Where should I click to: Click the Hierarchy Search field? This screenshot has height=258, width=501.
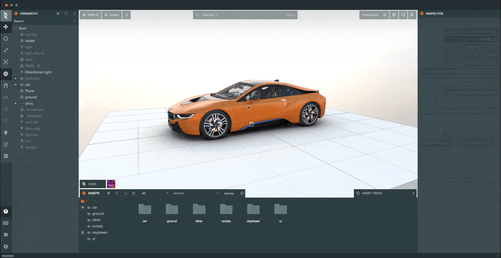click(x=45, y=21)
